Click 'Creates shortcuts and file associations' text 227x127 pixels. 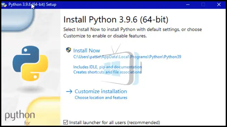coord(107,72)
